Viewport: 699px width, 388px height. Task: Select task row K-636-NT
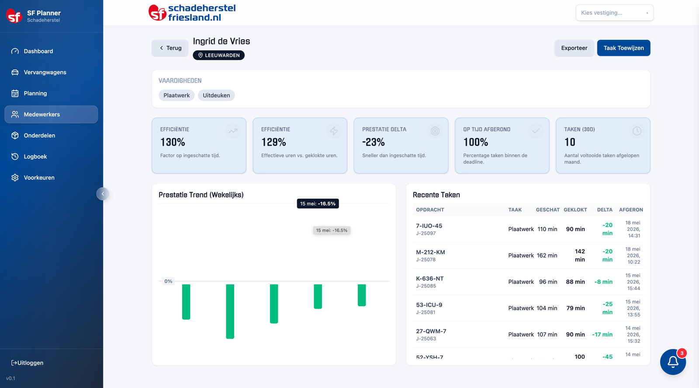tap(528, 282)
